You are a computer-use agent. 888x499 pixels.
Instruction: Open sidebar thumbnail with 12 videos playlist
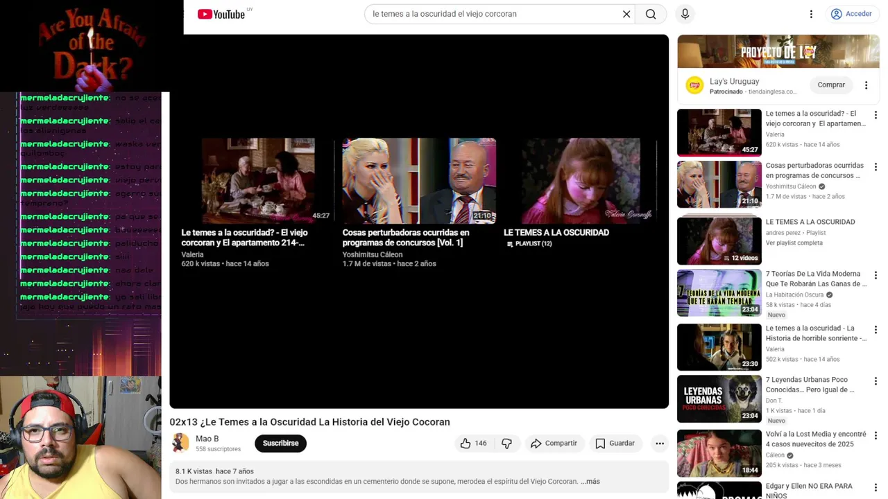(719, 240)
